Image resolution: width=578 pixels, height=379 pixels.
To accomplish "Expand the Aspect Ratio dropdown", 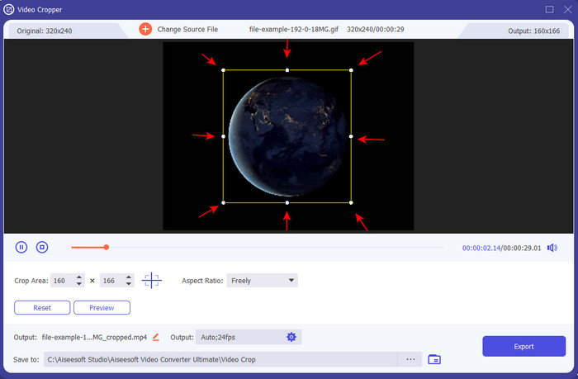I will pyautogui.click(x=263, y=281).
